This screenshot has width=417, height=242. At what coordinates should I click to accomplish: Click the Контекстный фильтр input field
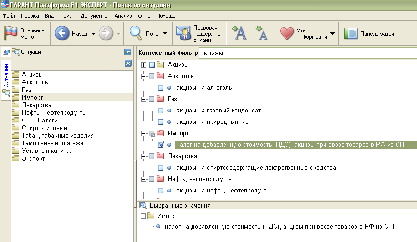point(308,53)
